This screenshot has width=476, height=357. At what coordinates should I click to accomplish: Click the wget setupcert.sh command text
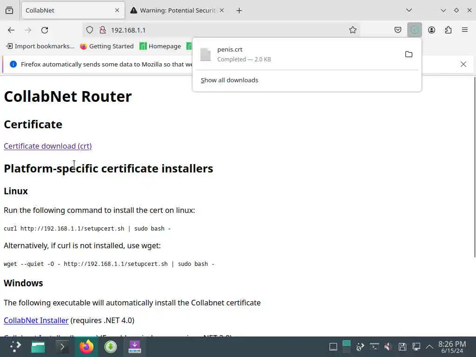pyautogui.click(x=109, y=264)
